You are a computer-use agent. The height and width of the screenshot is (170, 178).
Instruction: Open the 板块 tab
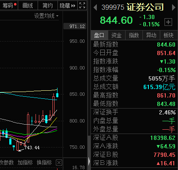pos(169,35)
